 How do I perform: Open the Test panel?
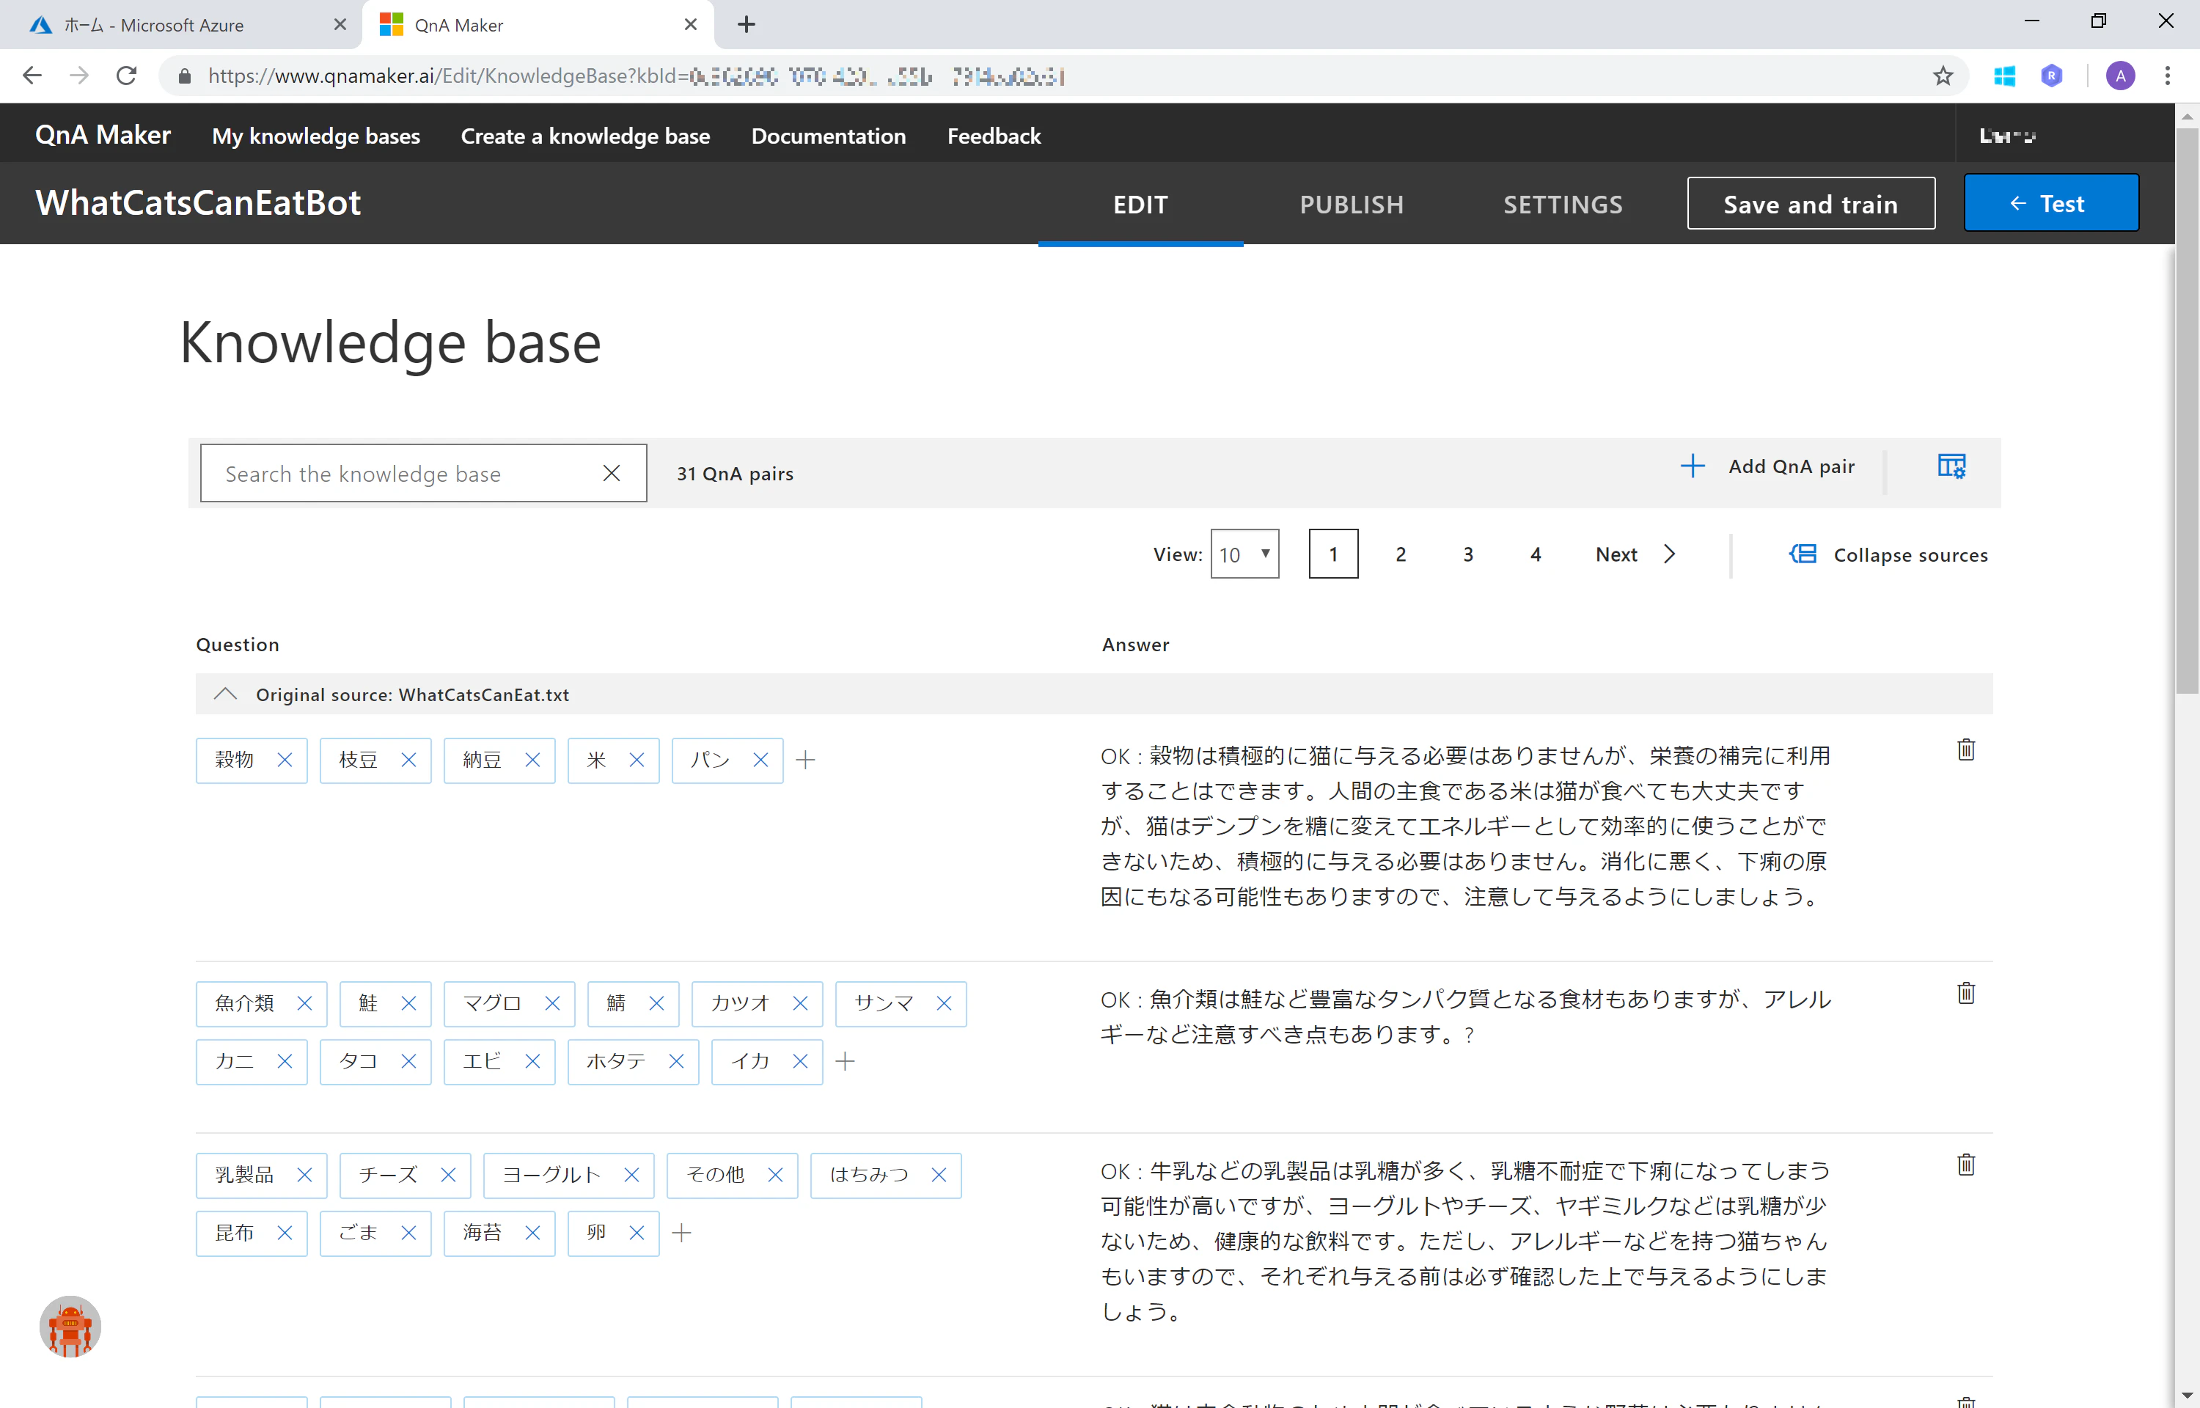click(x=2051, y=203)
